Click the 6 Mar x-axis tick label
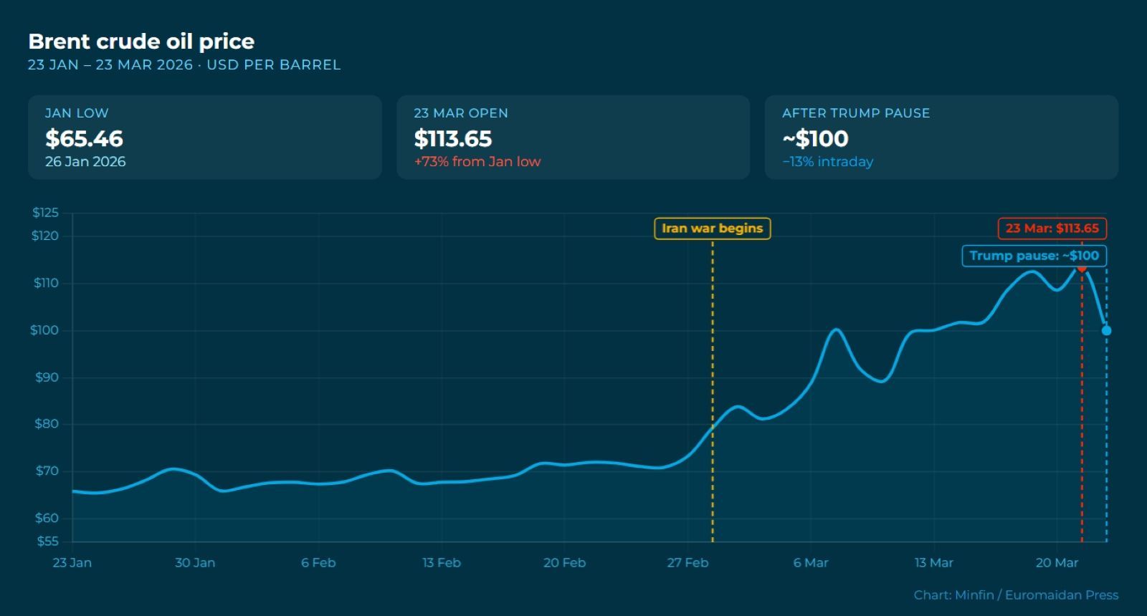The height and width of the screenshot is (616, 1147). tap(811, 563)
